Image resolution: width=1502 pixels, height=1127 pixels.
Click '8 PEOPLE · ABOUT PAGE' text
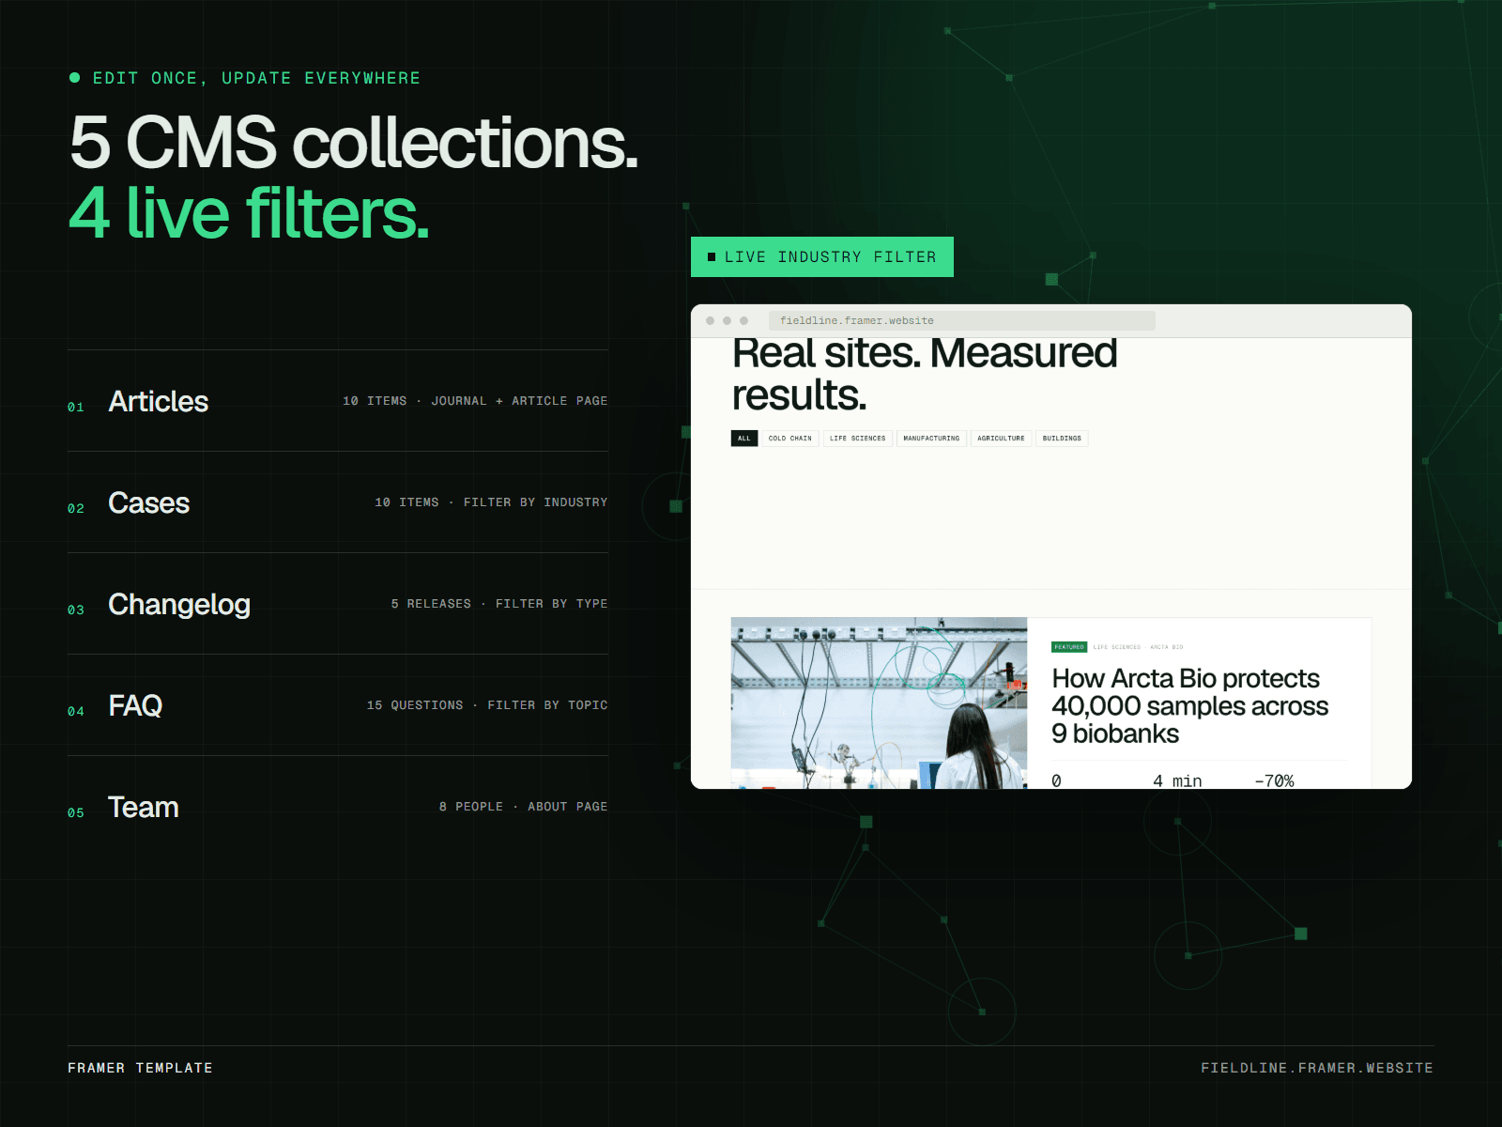pyautogui.click(x=523, y=807)
